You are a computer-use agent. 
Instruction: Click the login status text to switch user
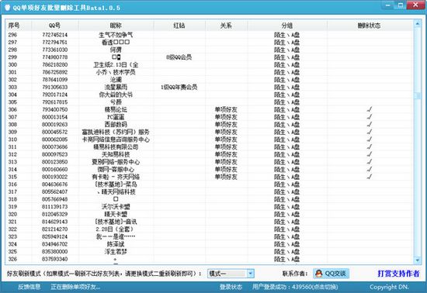[x=295, y=287]
